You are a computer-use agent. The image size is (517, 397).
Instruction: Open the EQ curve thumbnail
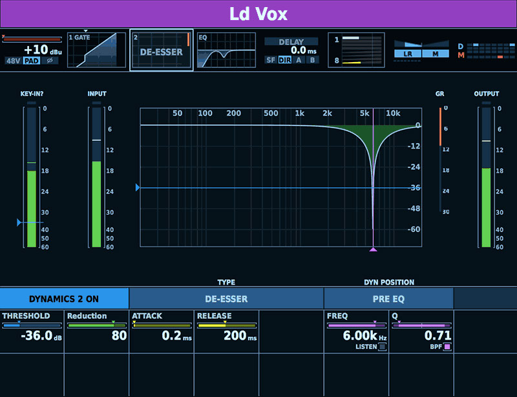click(226, 51)
